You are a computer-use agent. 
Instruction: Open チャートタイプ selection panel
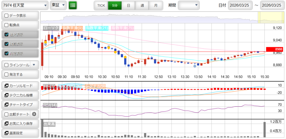(20, 105)
